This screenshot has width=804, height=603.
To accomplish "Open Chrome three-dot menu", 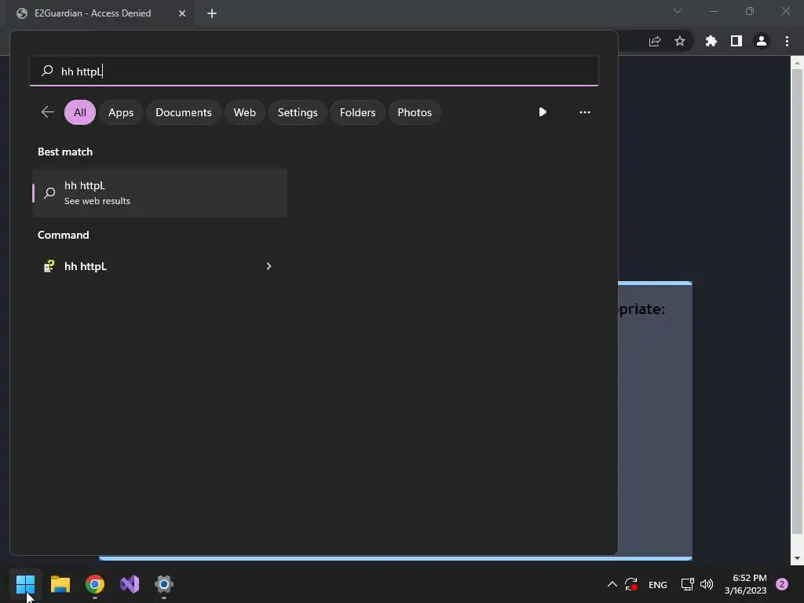I will click(787, 41).
